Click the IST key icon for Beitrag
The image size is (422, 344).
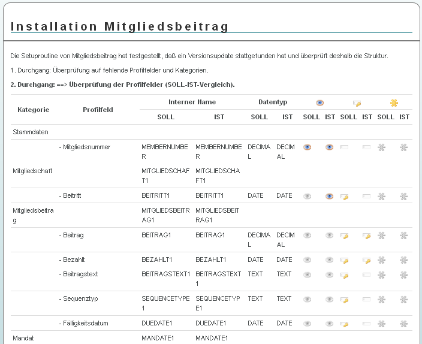coord(366,236)
